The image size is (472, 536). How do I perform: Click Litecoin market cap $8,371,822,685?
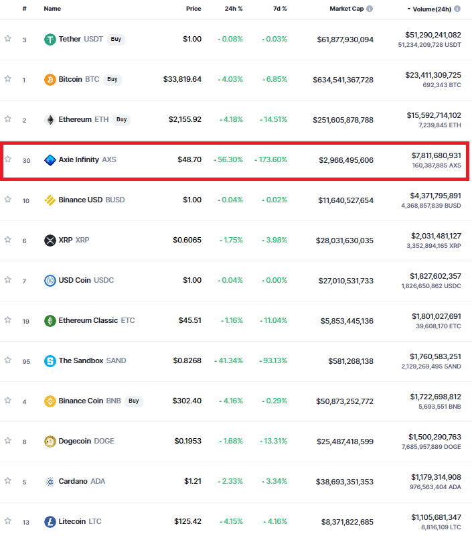click(x=347, y=523)
